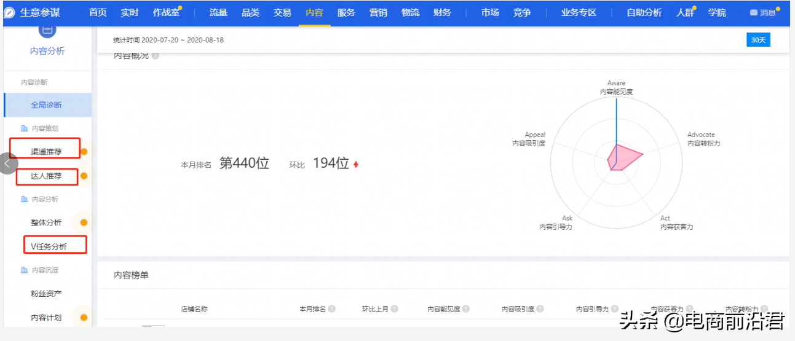Open the 实时 top menu

[x=130, y=12]
